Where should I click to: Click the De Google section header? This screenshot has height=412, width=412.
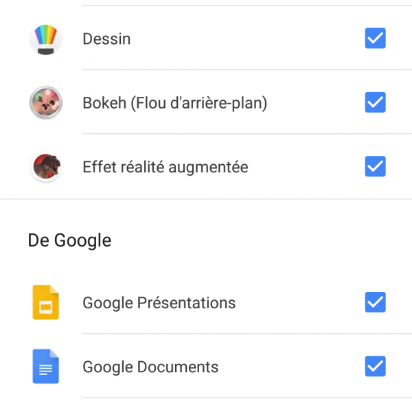[69, 240]
